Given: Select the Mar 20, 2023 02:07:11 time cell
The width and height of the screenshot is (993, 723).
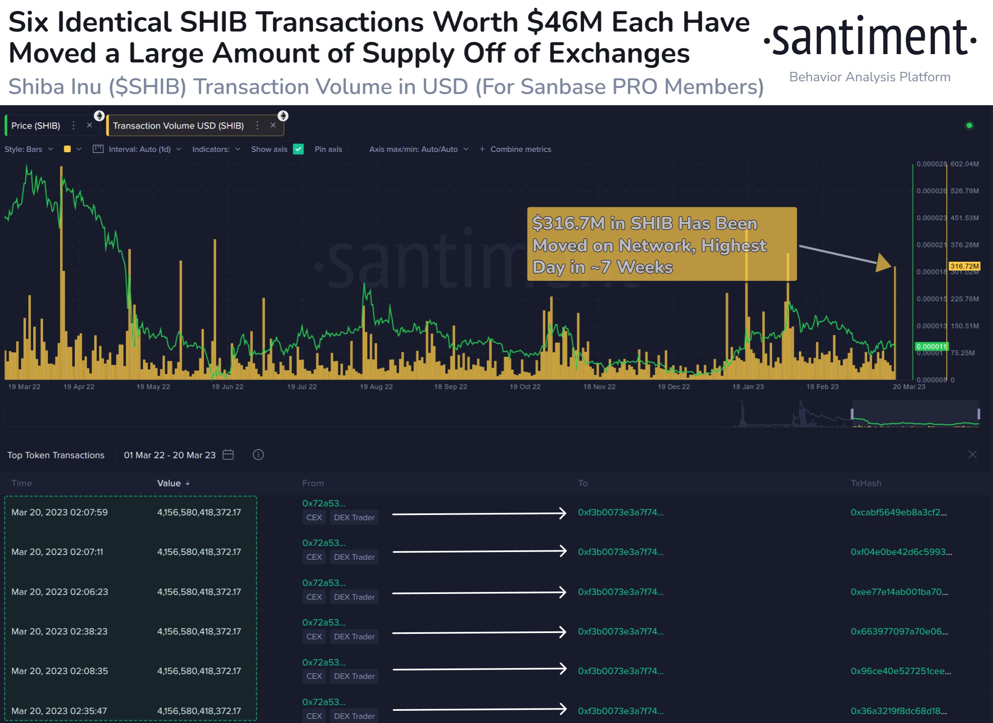Looking at the screenshot, I should point(57,552).
